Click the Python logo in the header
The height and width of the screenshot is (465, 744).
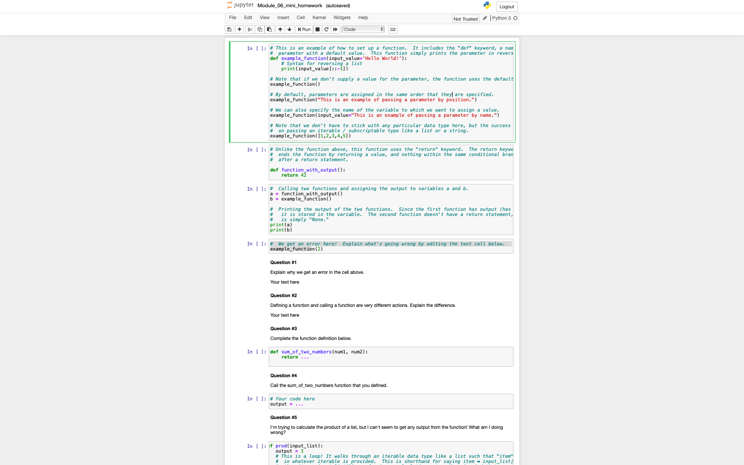(486, 5)
